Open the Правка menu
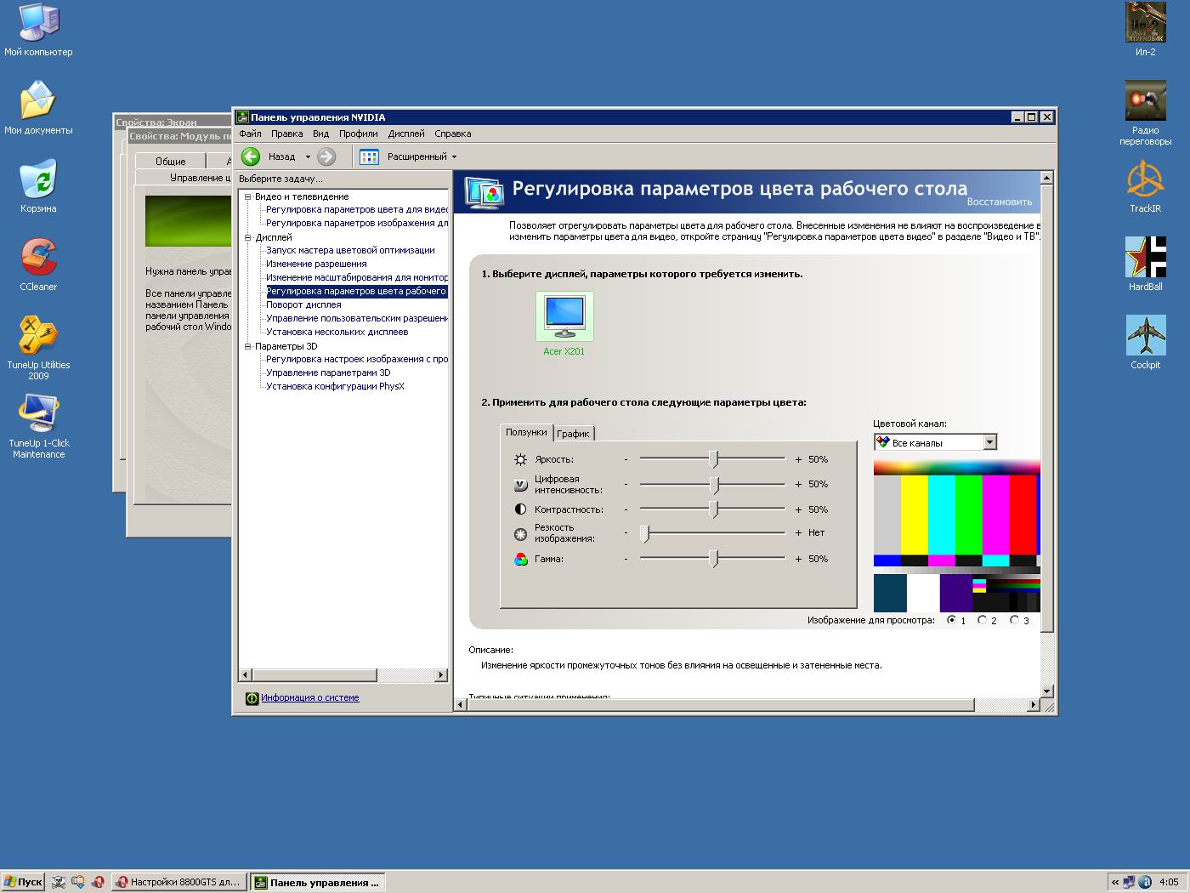 (287, 134)
